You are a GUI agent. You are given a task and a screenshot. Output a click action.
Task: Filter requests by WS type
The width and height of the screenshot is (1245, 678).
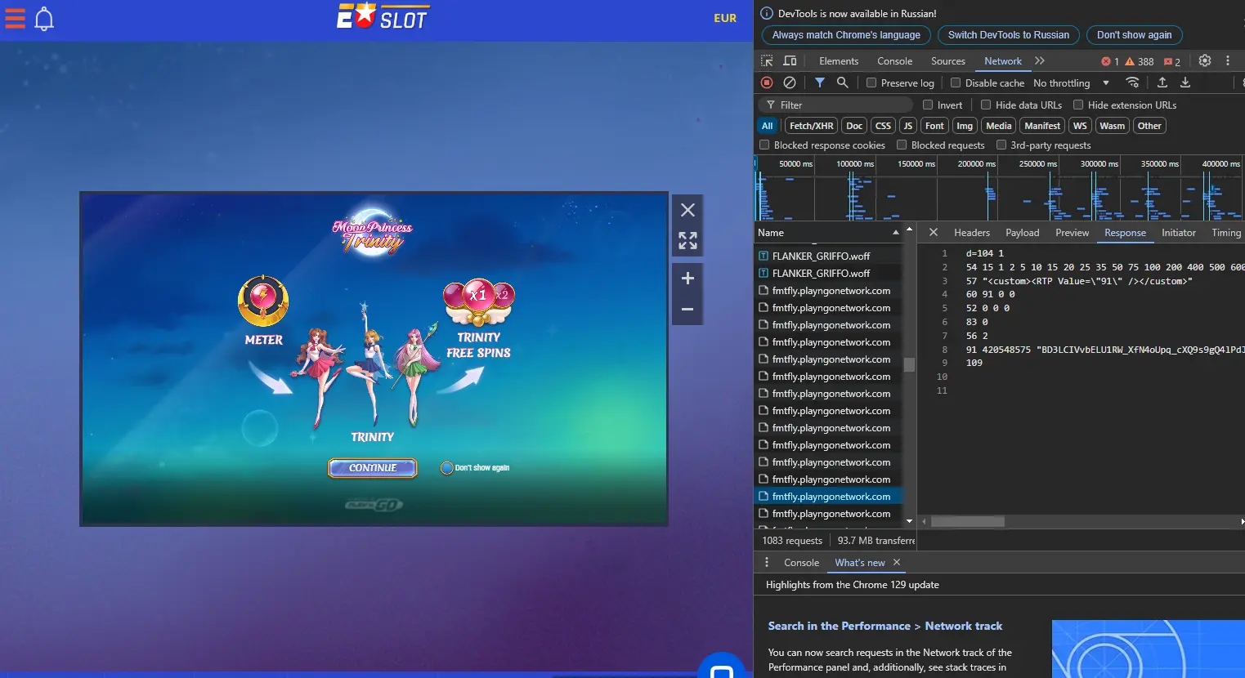click(1079, 126)
